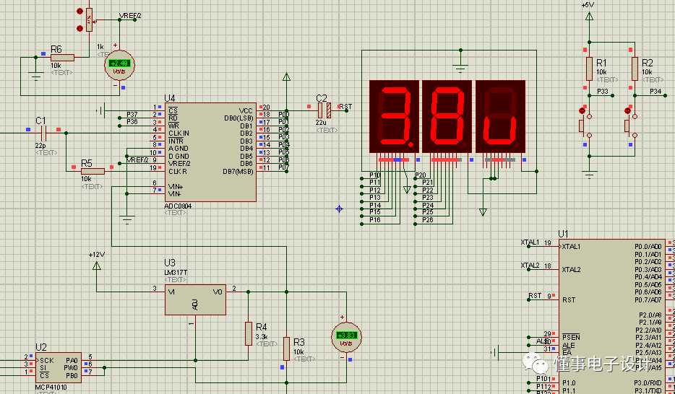675x394 pixels.
Task: Select the ground symbol left of R6
Action: coord(35,76)
